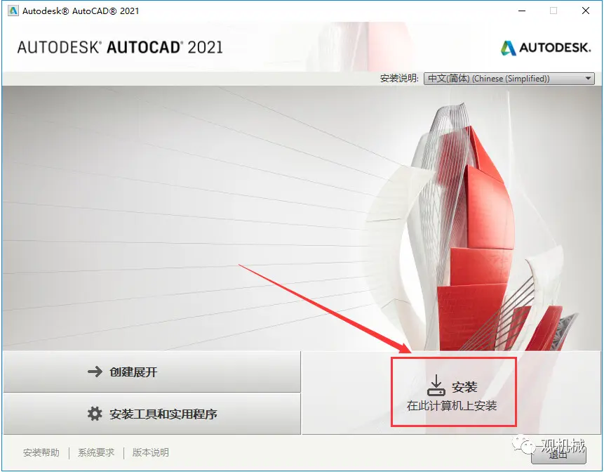Click the download-style Install icon

(x=436, y=385)
